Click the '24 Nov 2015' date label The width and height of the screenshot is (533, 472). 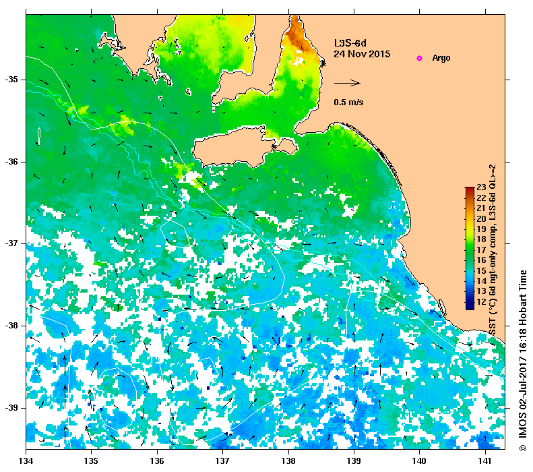362,54
